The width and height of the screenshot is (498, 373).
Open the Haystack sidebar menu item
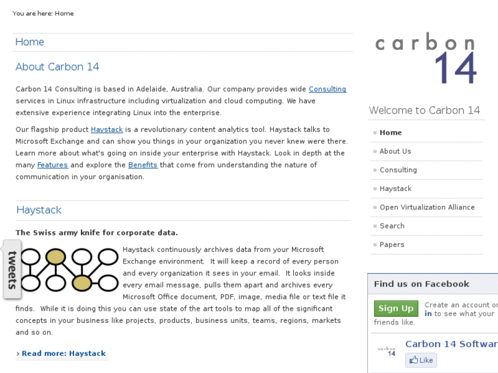click(395, 188)
